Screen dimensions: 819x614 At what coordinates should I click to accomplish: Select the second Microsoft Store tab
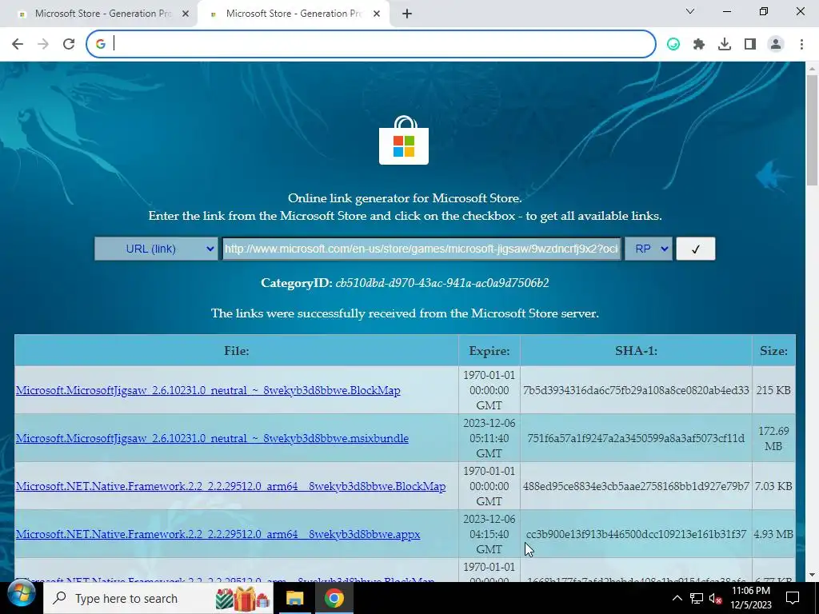[294, 14]
